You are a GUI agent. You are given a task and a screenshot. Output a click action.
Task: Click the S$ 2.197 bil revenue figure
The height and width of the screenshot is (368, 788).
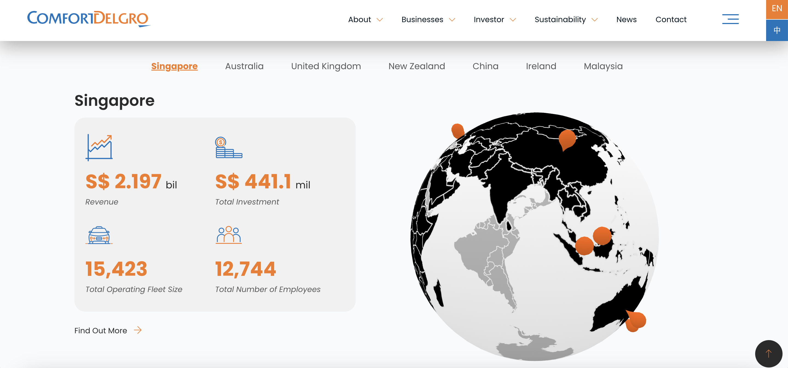pyautogui.click(x=131, y=182)
